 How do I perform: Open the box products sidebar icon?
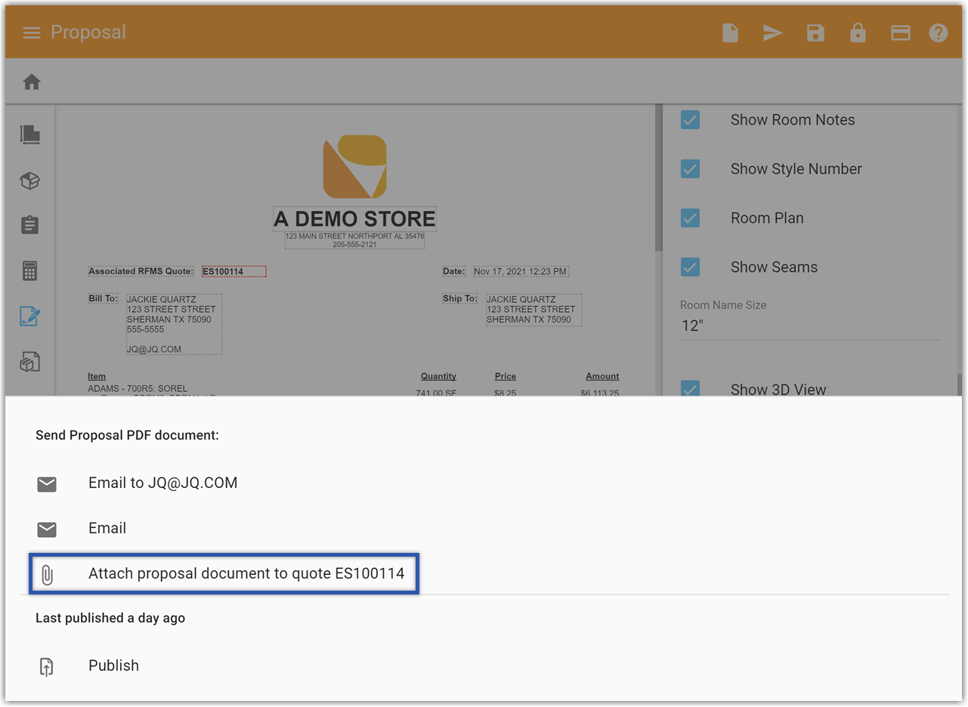pyautogui.click(x=30, y=181)
